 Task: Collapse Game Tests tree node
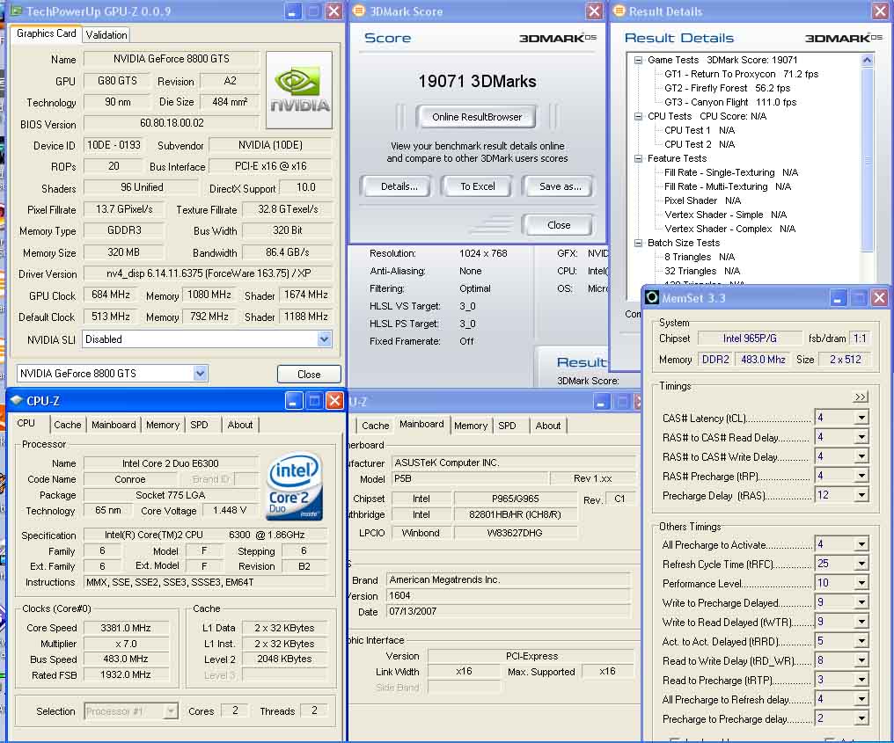tap(639, 60)
